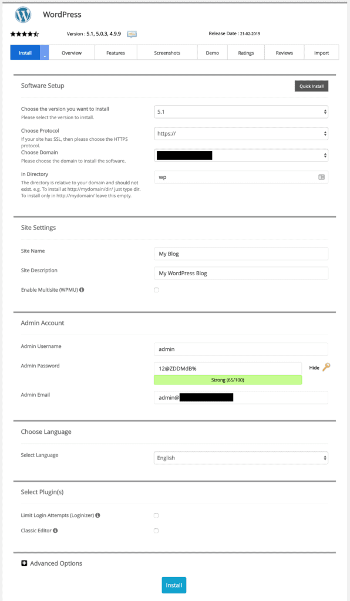
Task: Click the Site Settings heading
Action: pyautogui.click(x=38, y=227)
